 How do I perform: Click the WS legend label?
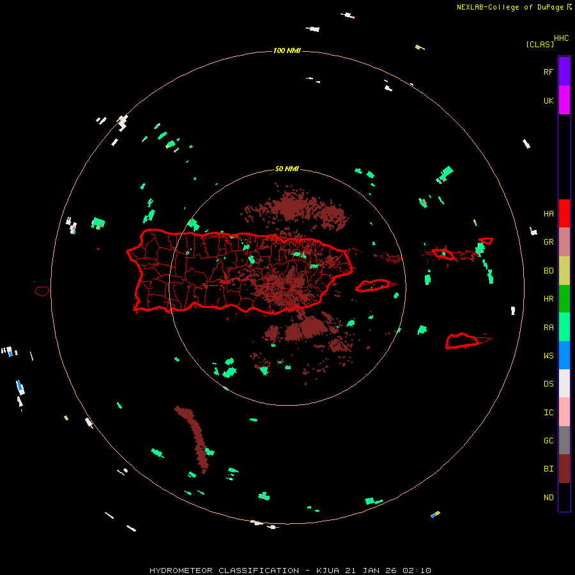pyautogui.click(x=548, y=355)
